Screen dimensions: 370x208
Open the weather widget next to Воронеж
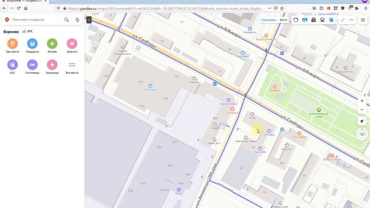(x=27, y=31)
